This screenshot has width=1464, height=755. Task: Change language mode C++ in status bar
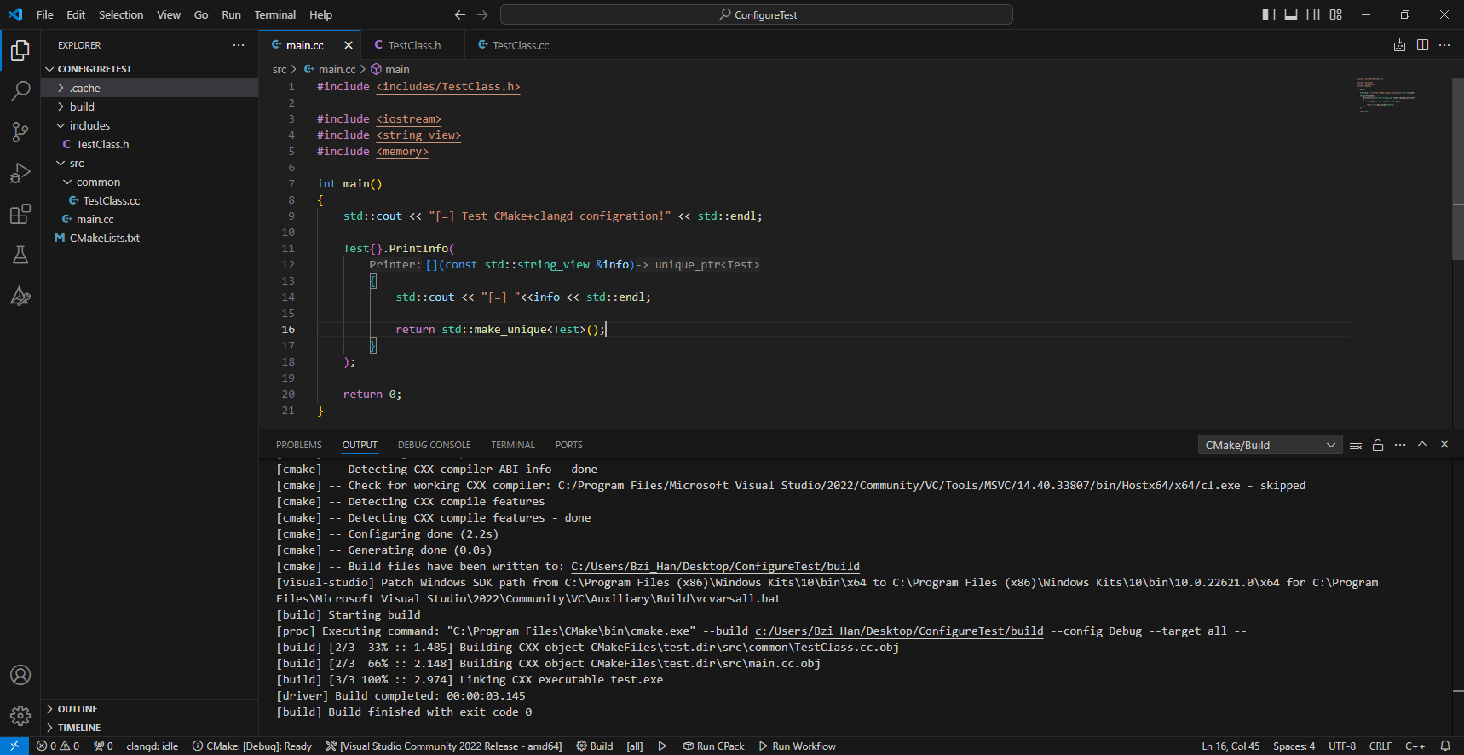point(1415,746)
